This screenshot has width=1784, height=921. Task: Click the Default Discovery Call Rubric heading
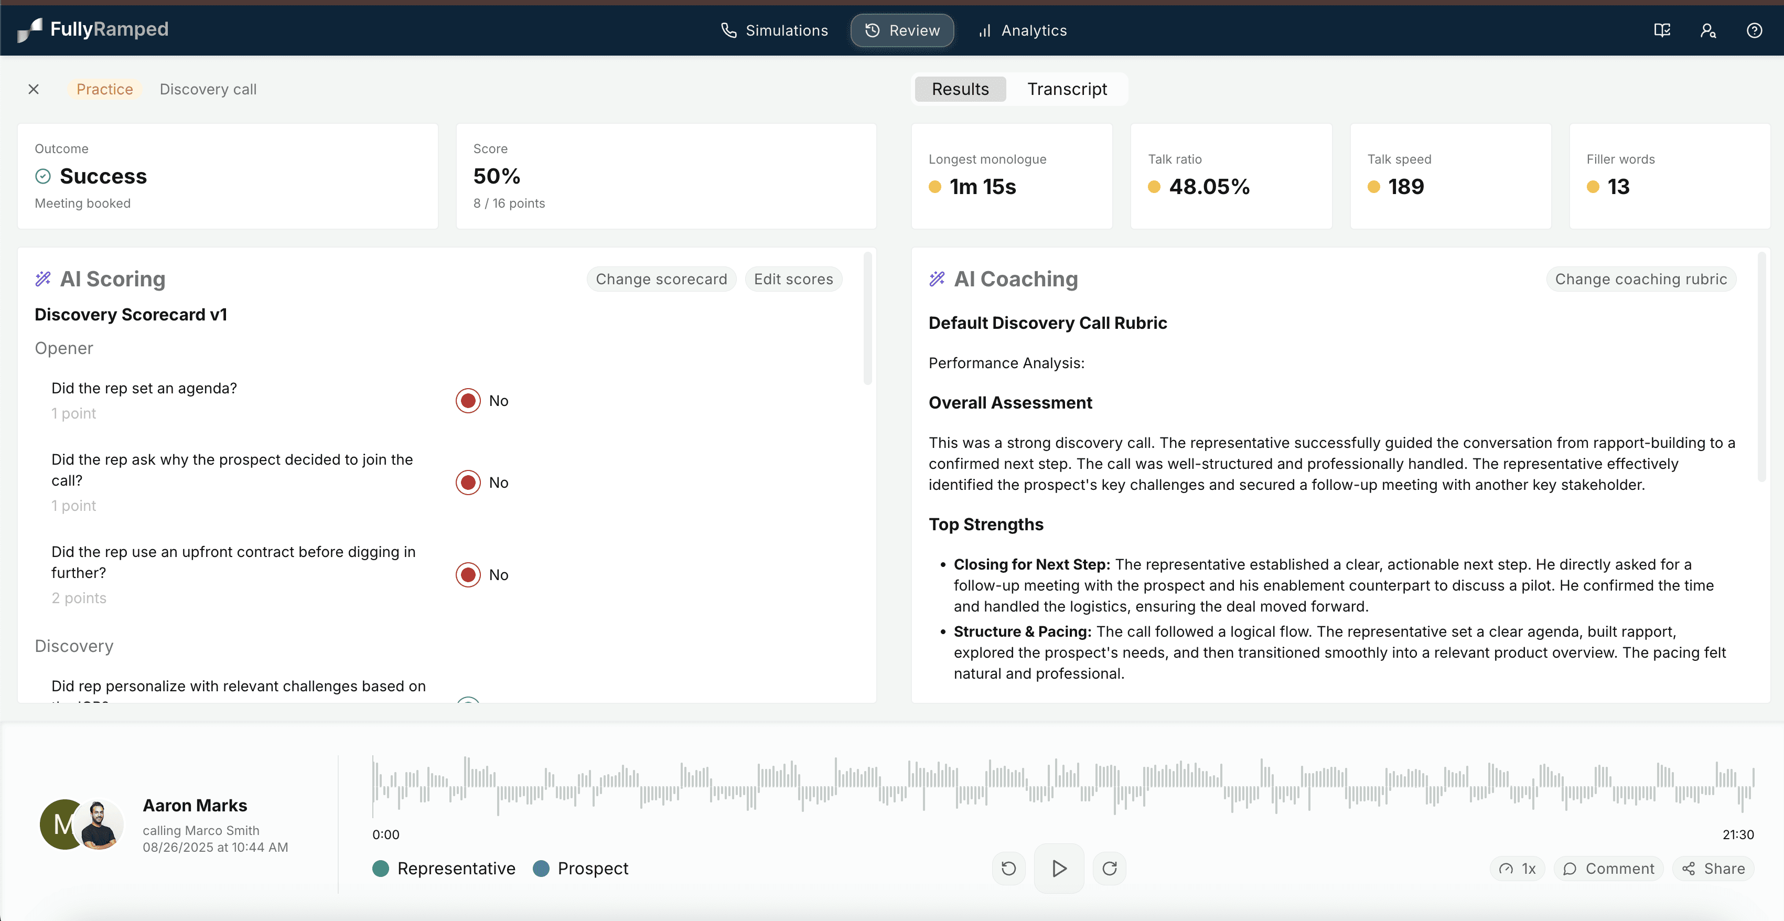1047,324
